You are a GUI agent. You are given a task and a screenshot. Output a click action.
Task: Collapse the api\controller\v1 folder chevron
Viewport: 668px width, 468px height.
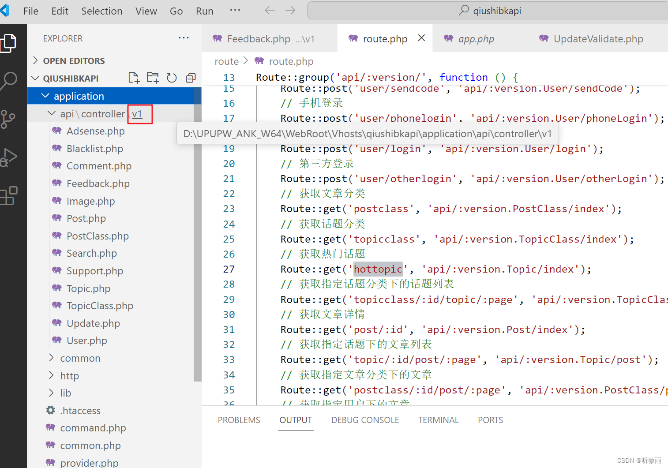coord(52,113)
